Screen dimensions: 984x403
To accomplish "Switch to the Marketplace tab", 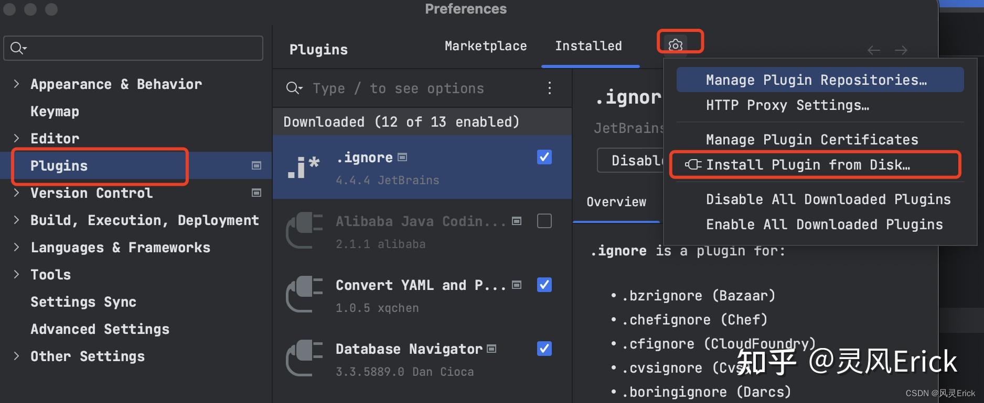I will [485, 46].
